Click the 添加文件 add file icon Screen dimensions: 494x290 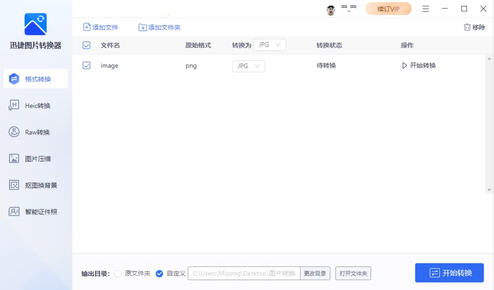point(87,27)
